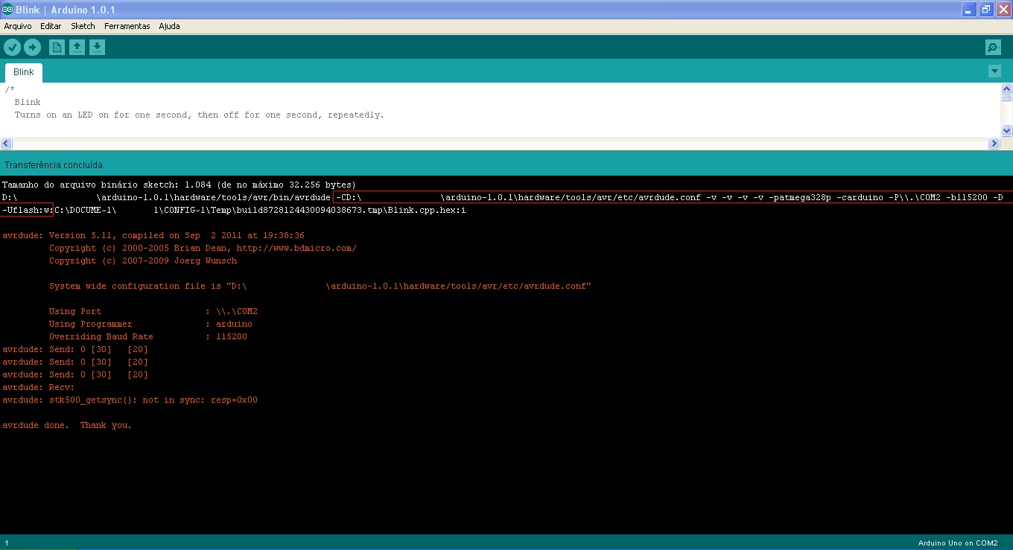Screen dimensions: 1013x550
Task: Click the Save sketch down-arrow icon
Action: click(x=97, y=48)
